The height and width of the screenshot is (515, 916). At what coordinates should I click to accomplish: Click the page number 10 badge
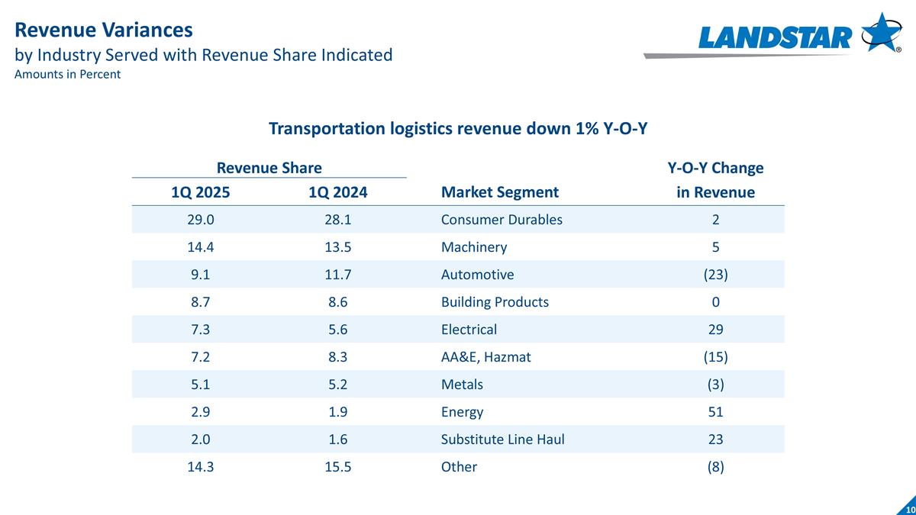click(x=909, y=509)
